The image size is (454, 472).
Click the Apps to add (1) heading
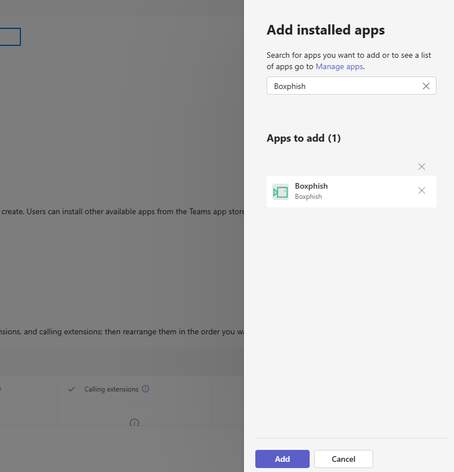(x=303, y=138)
